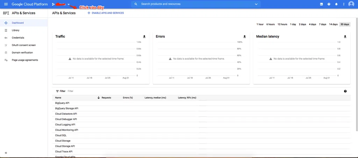Viewport: 358px width, 158px height.
Task: Open Cloud SQL row
Action: point(201,135)
